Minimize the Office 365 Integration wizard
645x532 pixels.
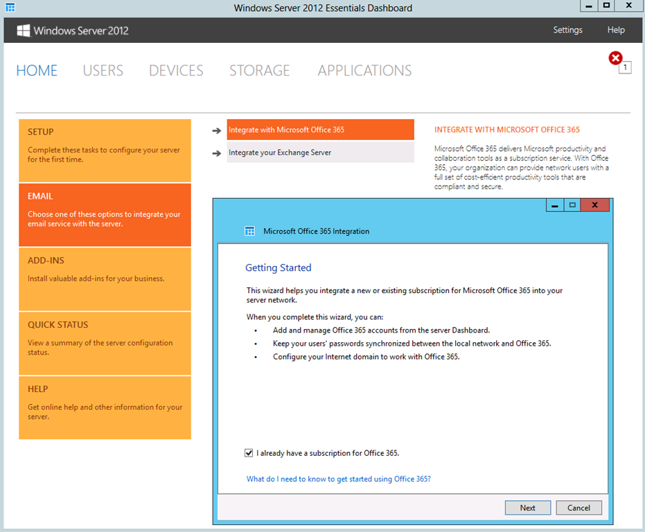(555, 205)
